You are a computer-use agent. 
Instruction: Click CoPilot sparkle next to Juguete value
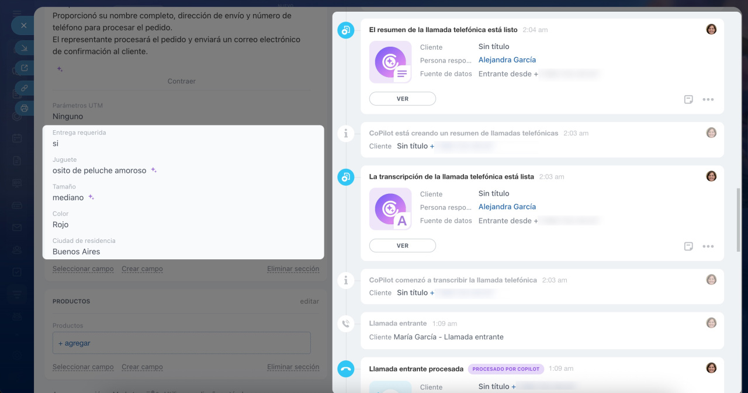pyautogui.click(x=154, y=171)
